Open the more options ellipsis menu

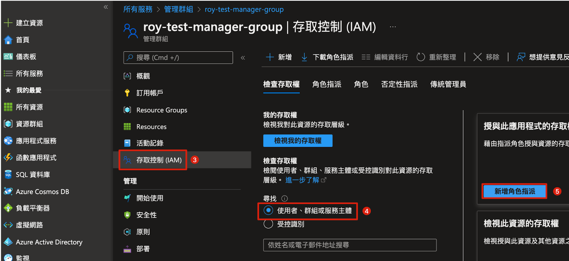coord(393,27)
